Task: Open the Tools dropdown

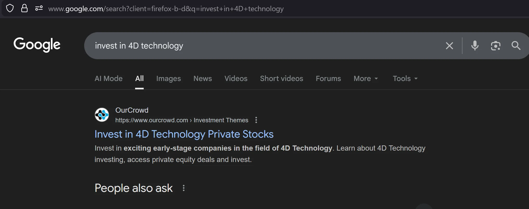Action: (x=405, y=78)
